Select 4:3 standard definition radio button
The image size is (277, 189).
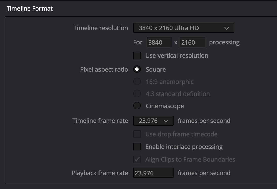click(137, 94)
